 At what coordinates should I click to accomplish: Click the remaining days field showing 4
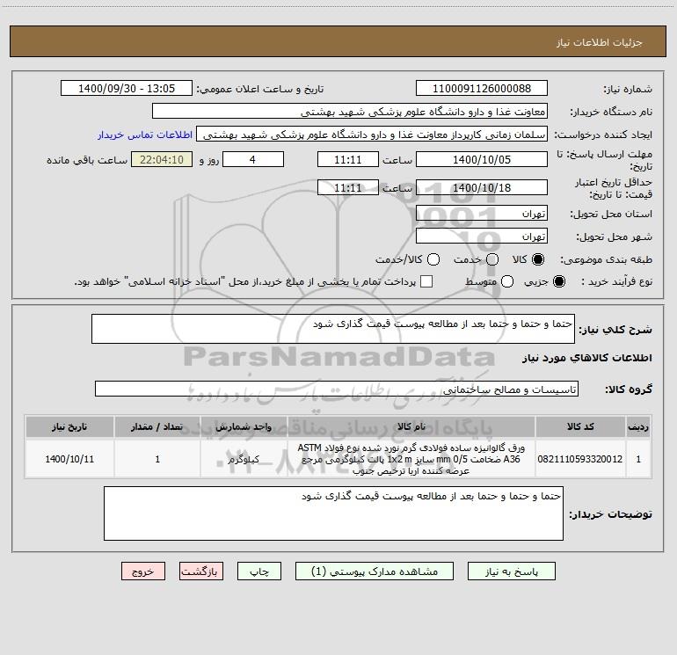[253, 159]
